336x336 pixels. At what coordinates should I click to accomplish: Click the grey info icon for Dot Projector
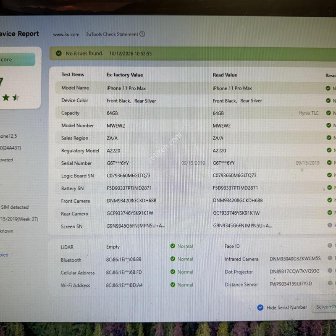click(330, 270)
